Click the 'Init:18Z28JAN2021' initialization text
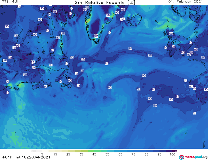This screenshot has width=208, height=160. tap(32, 157)
